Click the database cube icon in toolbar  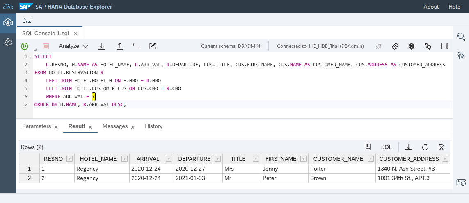click(412, 46)
